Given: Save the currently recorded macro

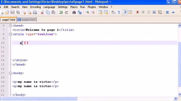Looking at the screenshot, I should pos(160,12).
